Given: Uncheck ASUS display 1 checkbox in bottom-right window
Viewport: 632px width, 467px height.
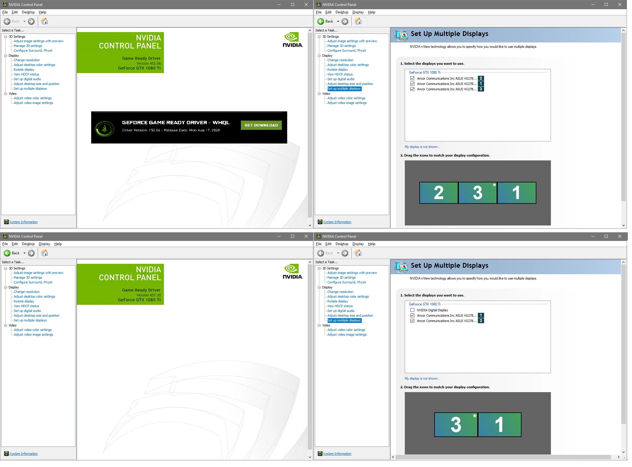Looking at the screenshot, I should tap(412, 315).
